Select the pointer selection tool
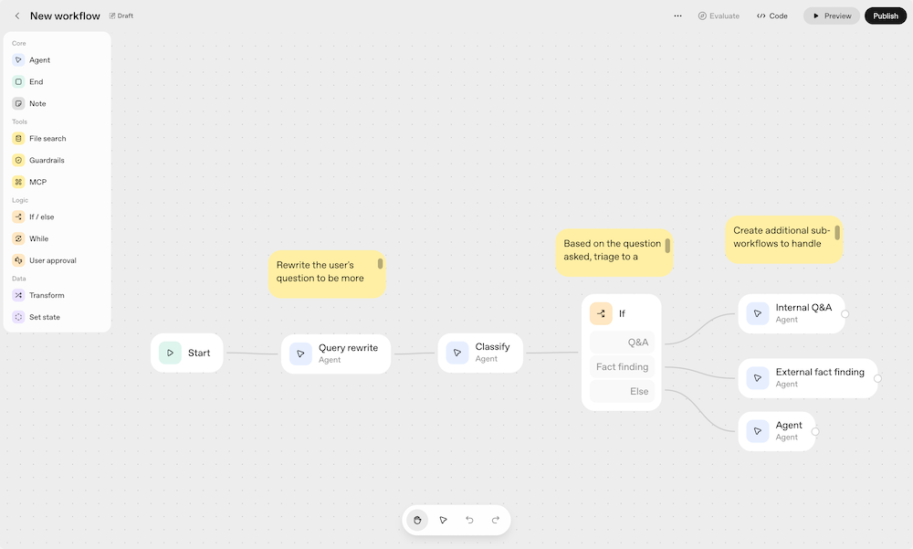Screen dimensions: 913x549 click(443, 520)
